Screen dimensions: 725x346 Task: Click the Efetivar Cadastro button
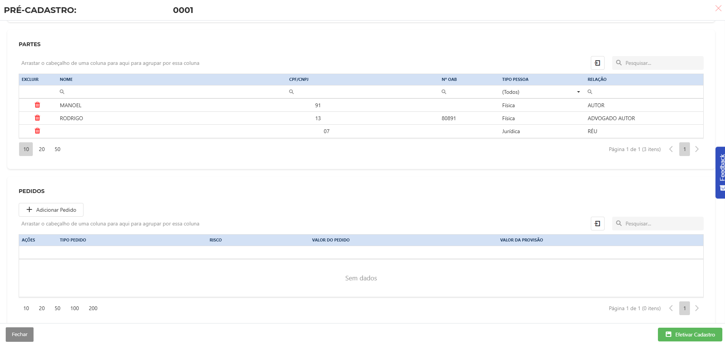click(x=690, y=335)
